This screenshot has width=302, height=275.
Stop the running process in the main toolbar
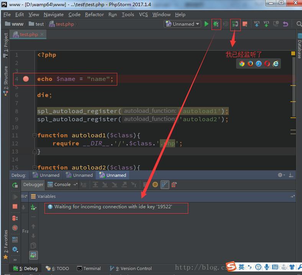tap(245, 24)
